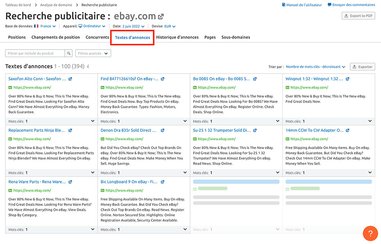
Task: Open ebay.com URL in Rena Ware Parts card
Action: pyautogui.click(x=32, y=191)
